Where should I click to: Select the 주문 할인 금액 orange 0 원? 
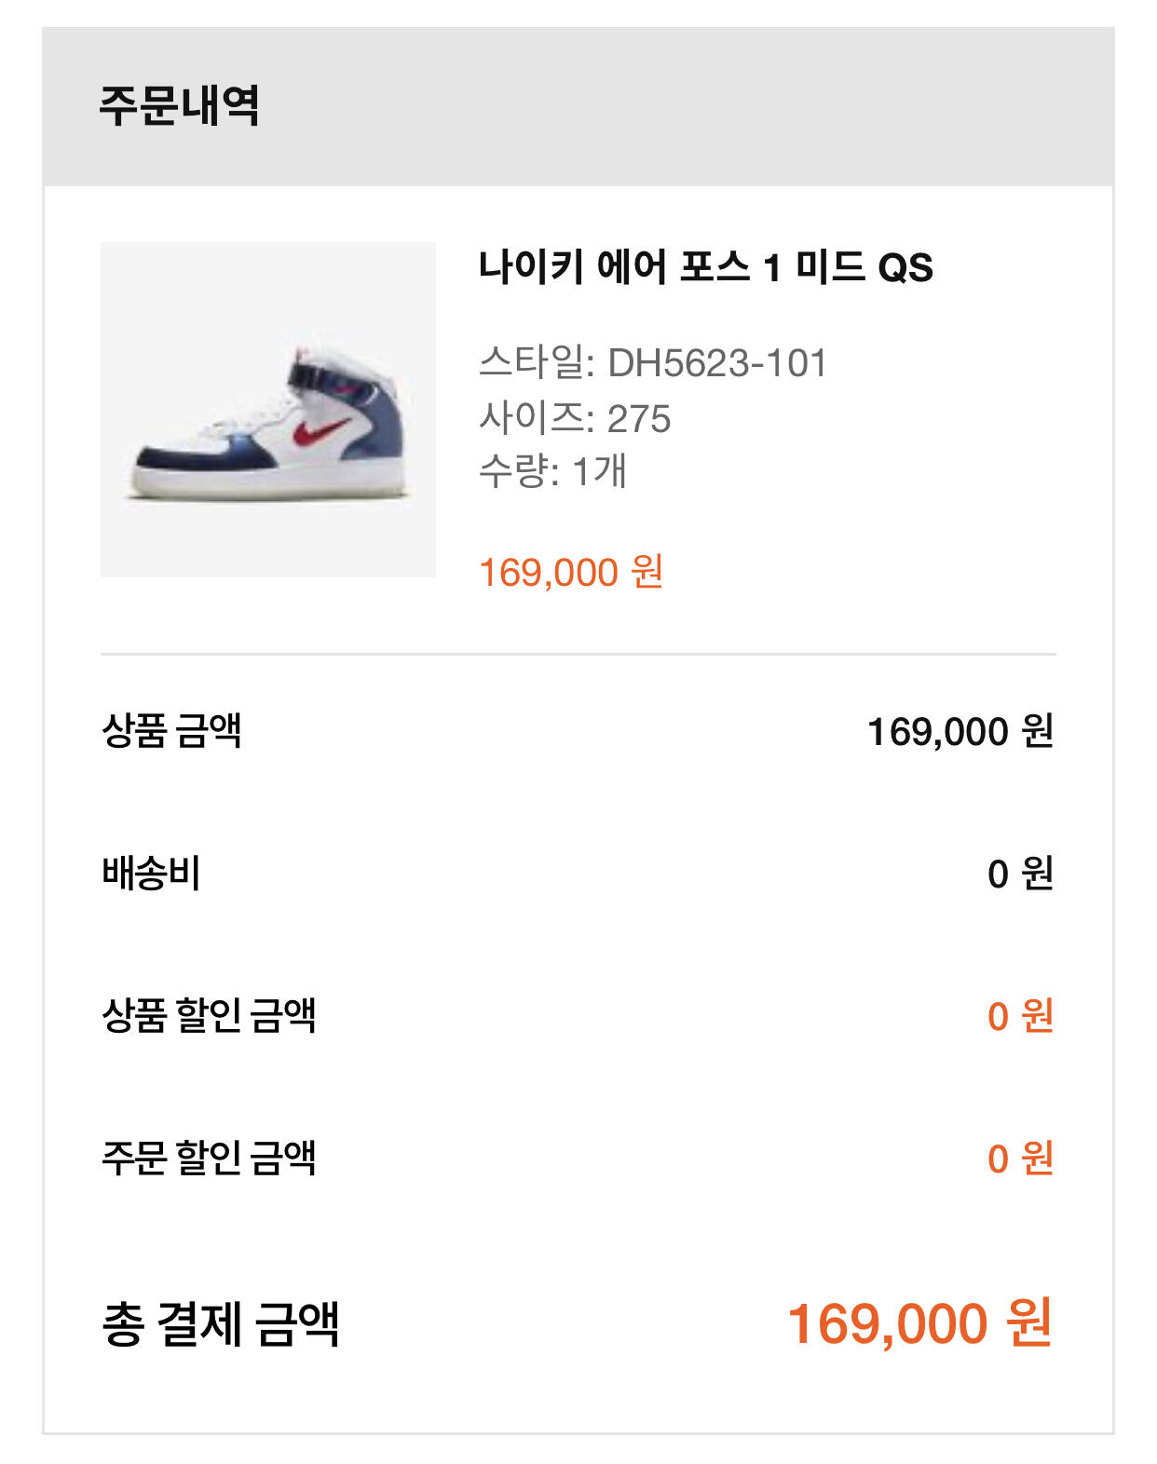click(1019, 1159)
